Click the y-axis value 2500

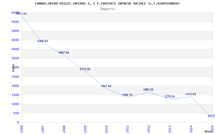click(x=15, y=77)
